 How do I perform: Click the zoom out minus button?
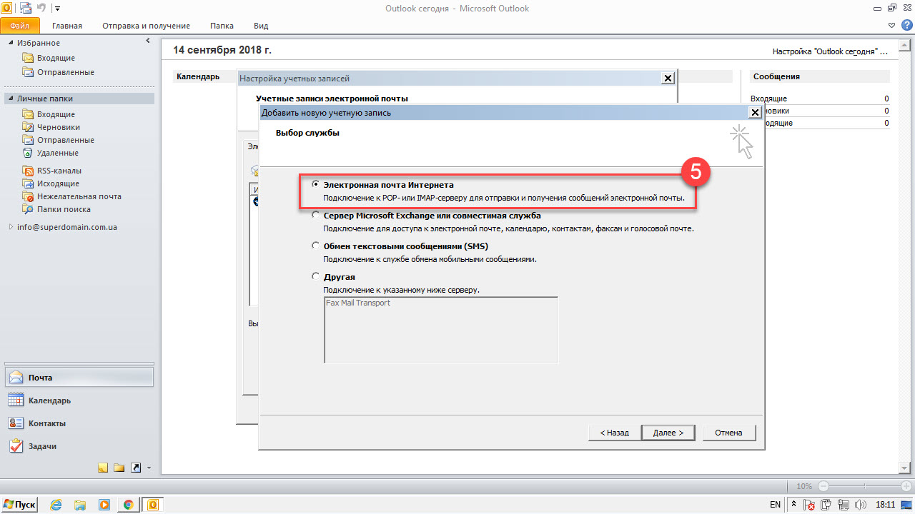click(823, 486)
